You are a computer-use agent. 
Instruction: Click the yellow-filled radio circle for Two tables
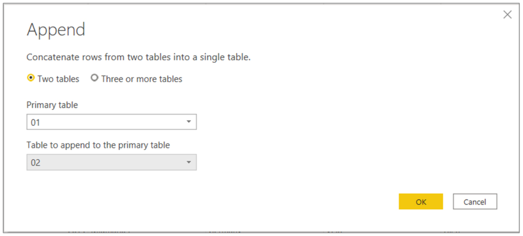pyautogui.click(x=31, y=78)
